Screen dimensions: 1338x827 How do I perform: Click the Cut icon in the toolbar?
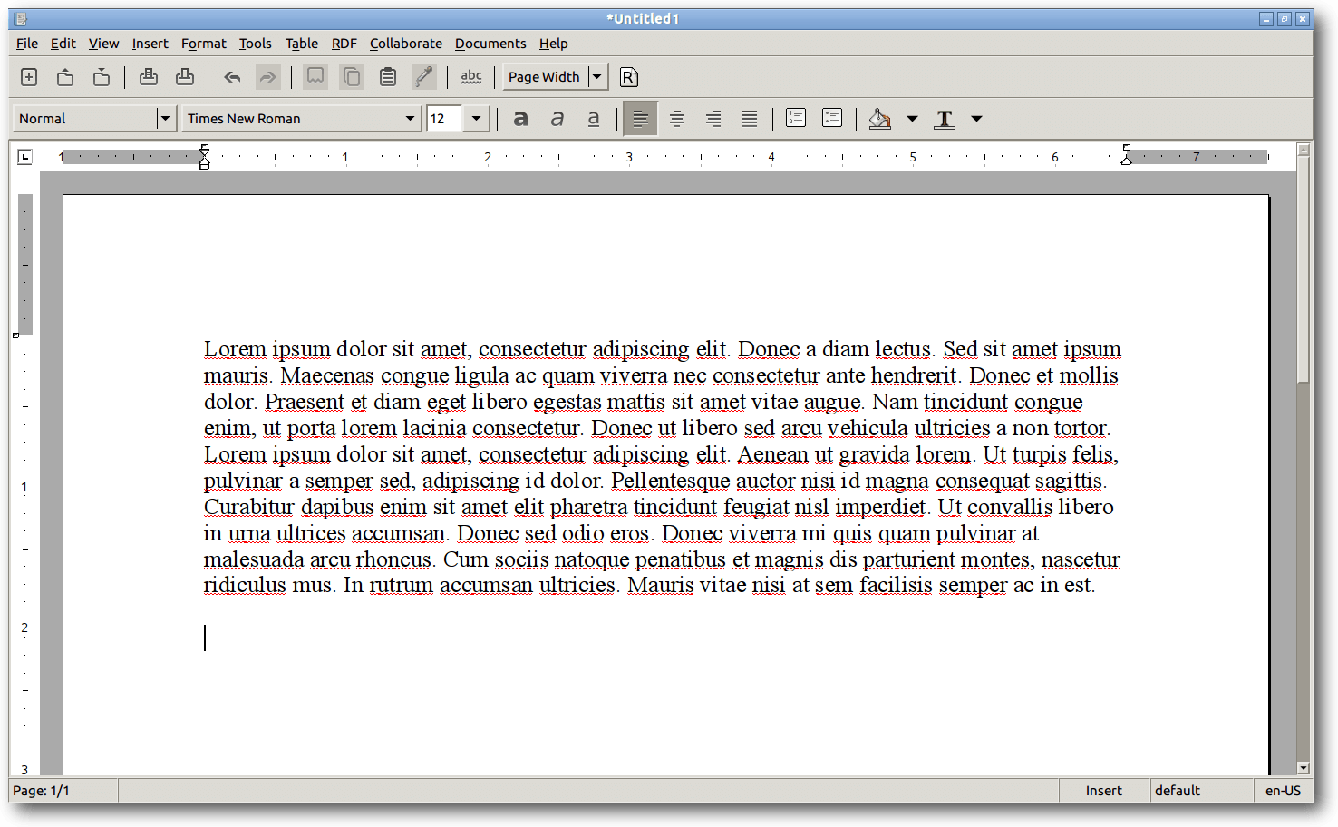point(315,77)
